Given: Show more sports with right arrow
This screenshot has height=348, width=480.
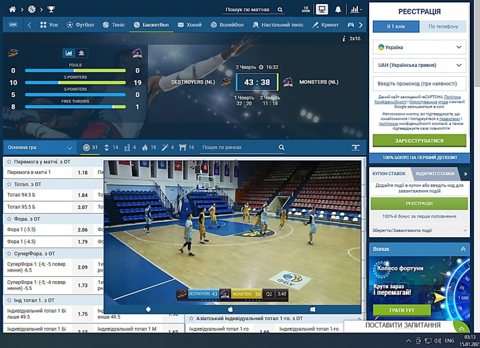Looking at the screenshot, I should click(361, 25).
